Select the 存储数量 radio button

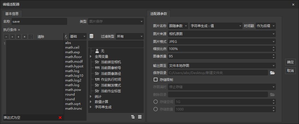tap(156, 109)
